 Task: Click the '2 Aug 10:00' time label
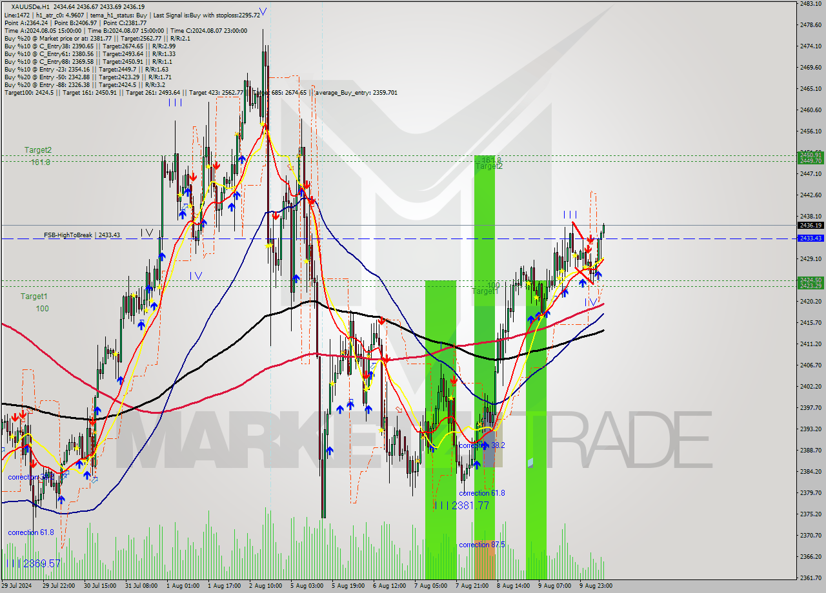pos(265,586)
